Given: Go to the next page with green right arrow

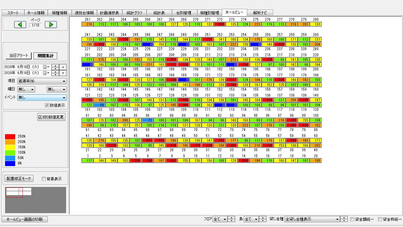Looking at the screenshot, I should click(51, 25).
